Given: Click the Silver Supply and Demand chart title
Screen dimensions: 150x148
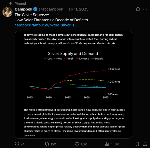Looking at the screenshot, I should (73, 54).
